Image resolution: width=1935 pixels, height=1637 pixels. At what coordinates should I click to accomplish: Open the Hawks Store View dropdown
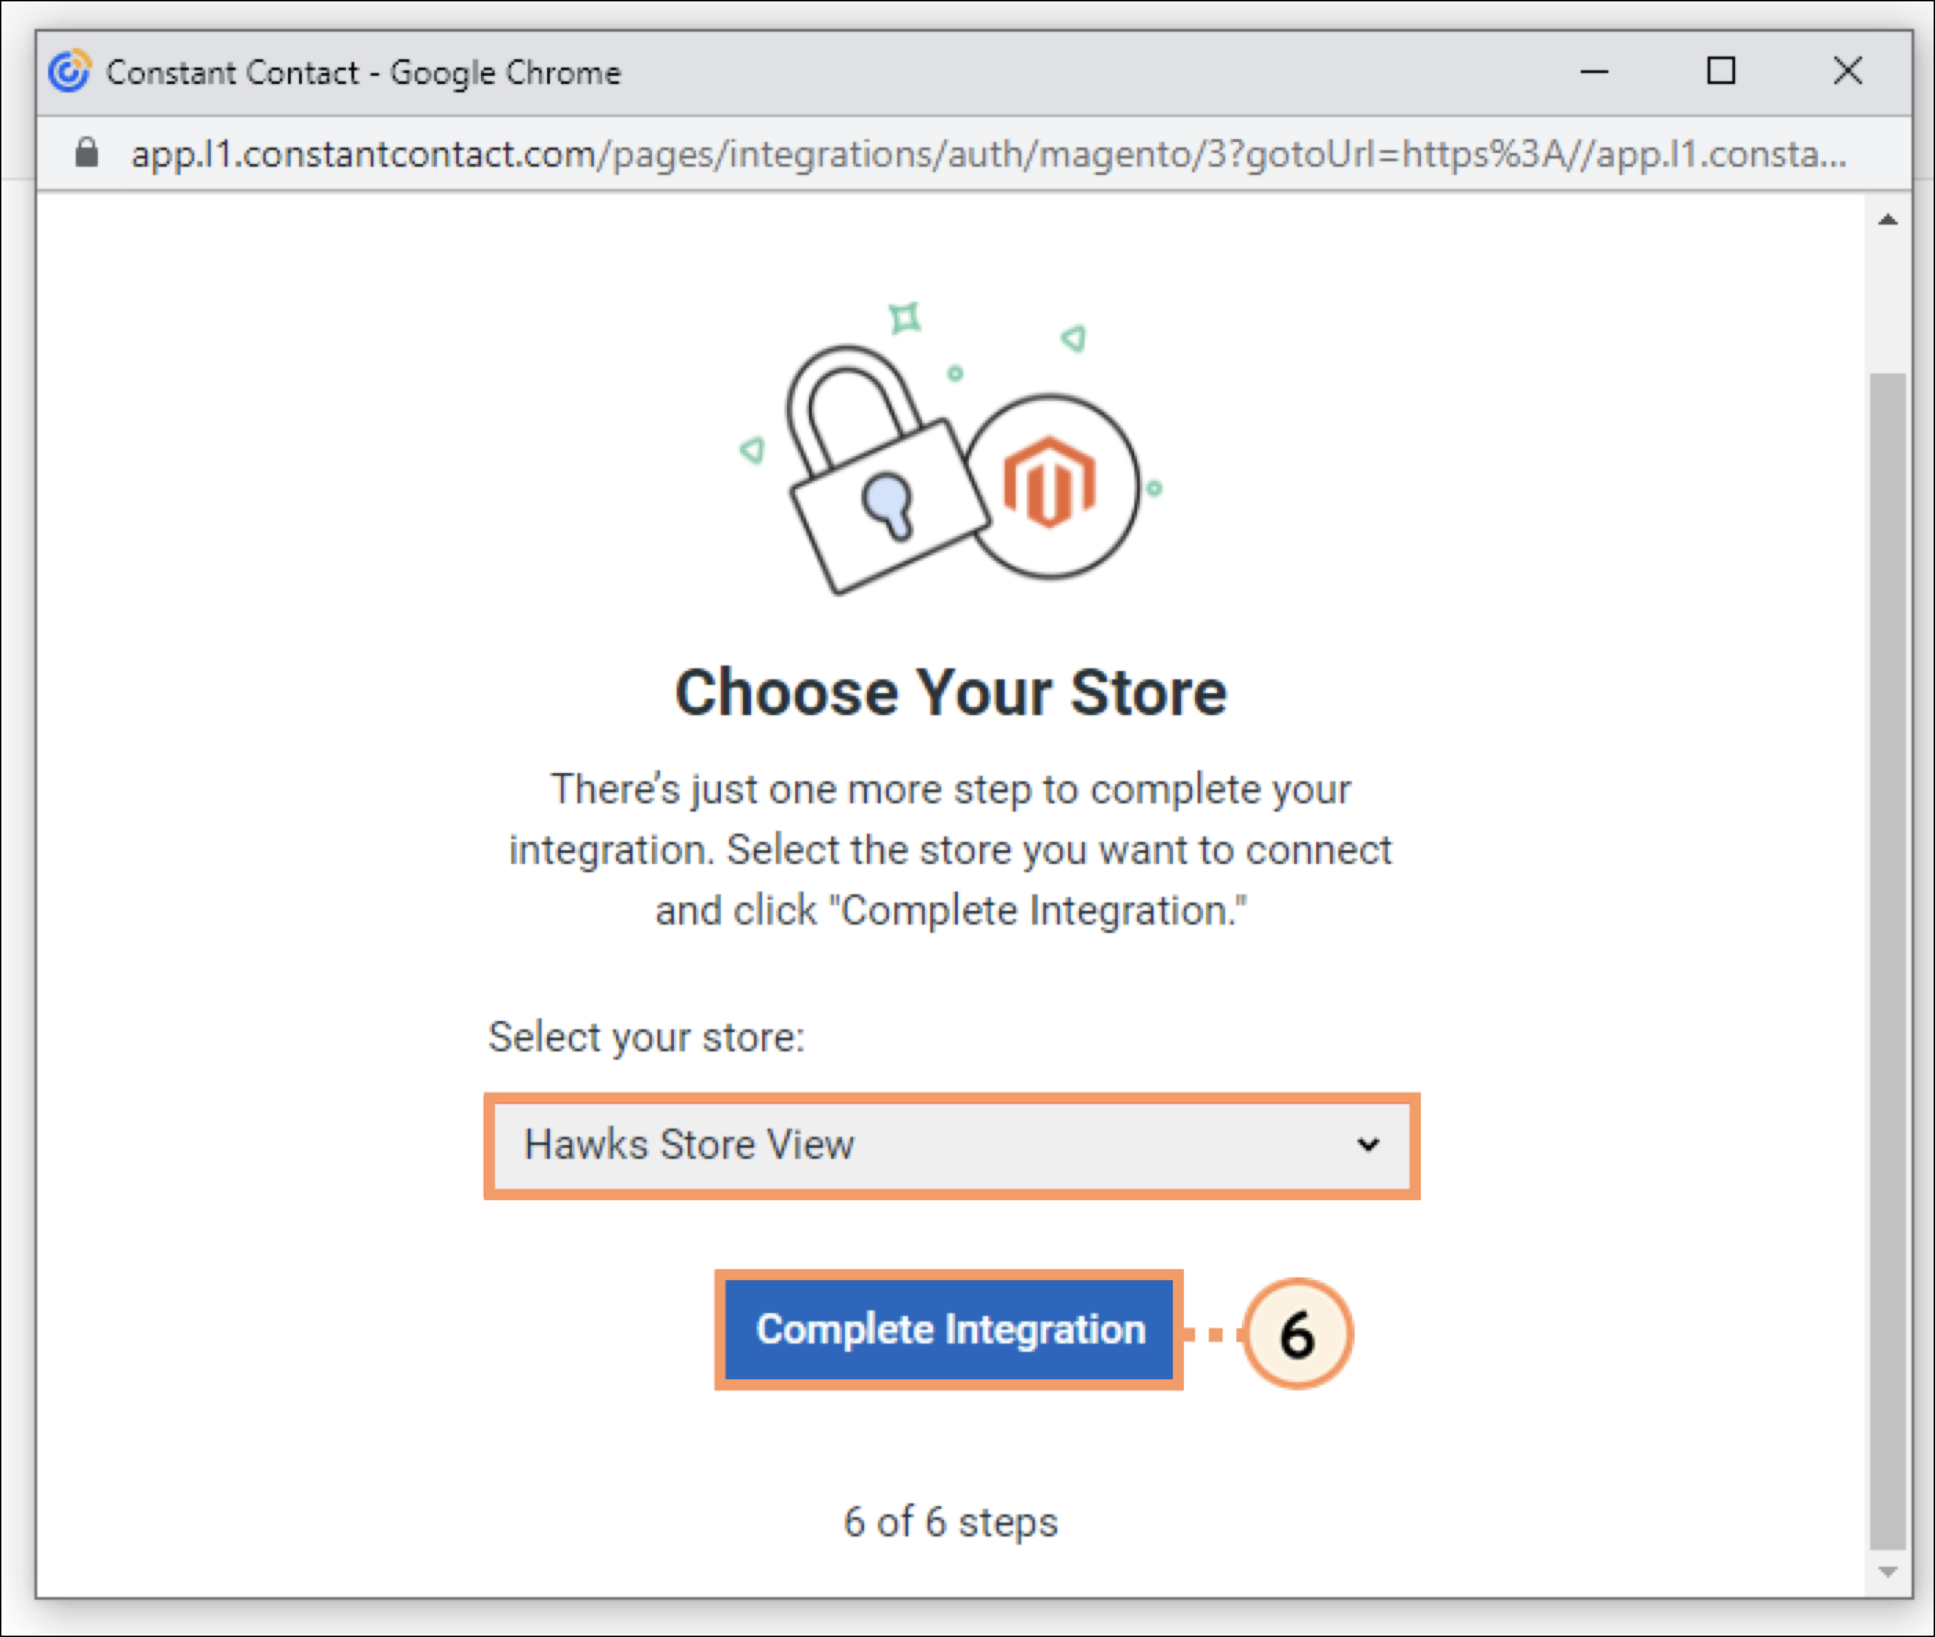coord(952,1145)
